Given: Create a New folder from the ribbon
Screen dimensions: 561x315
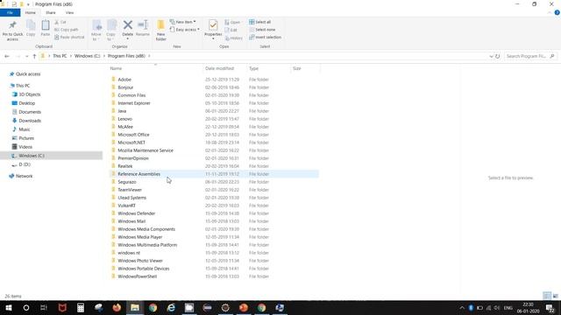Looking at the screenshot, I should point(161,31).
